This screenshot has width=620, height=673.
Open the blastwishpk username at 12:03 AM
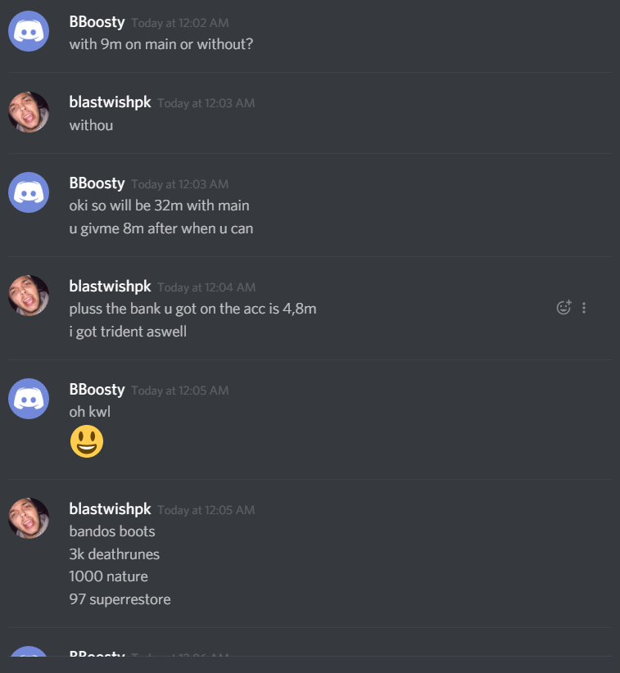pos(111,102)
